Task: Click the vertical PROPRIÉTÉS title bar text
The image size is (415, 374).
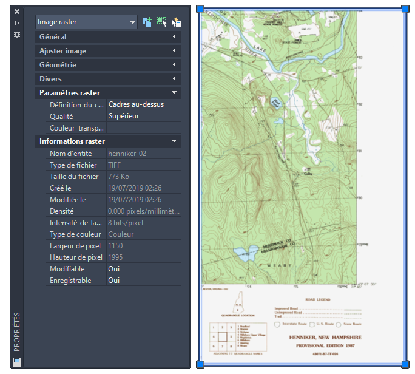Action: pyautogui.click(x=16, y=331)
